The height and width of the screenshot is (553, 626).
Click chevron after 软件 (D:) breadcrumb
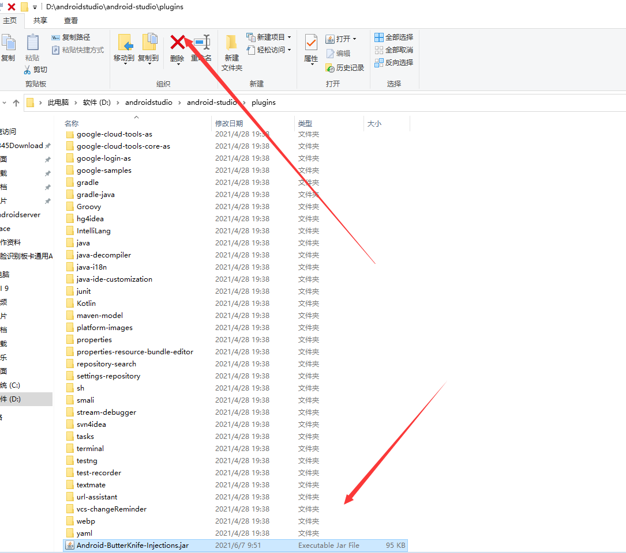coord(118,103)
